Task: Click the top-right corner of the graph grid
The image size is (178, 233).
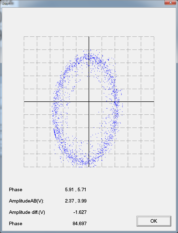Action: coord(154,37)
